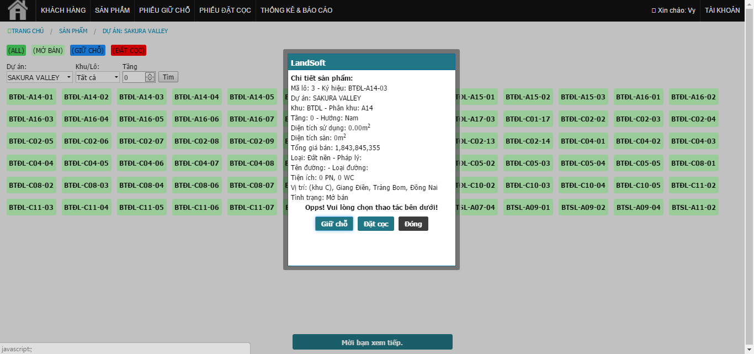Choose product tile BTĐL-C11-06
This screenshot has height=354, width=754.
(x=197, y=208)
